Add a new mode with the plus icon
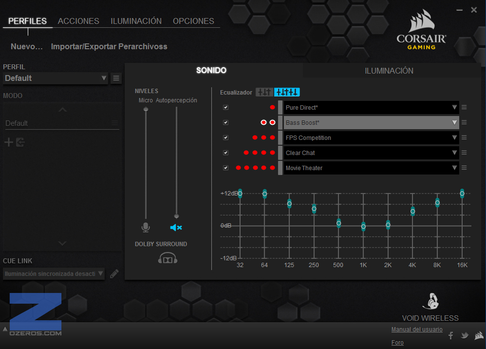The image size is (486, 349). [x=9, y=142]
